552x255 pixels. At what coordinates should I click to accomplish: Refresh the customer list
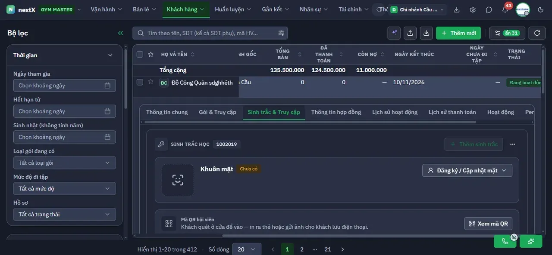(x=537, y=33)
